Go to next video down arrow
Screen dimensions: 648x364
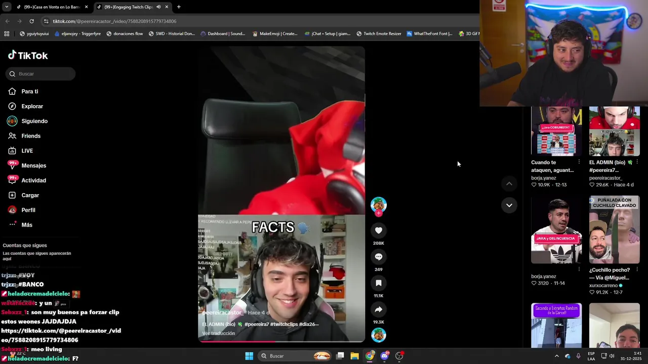pyautogui.click(x=509, y=205)
